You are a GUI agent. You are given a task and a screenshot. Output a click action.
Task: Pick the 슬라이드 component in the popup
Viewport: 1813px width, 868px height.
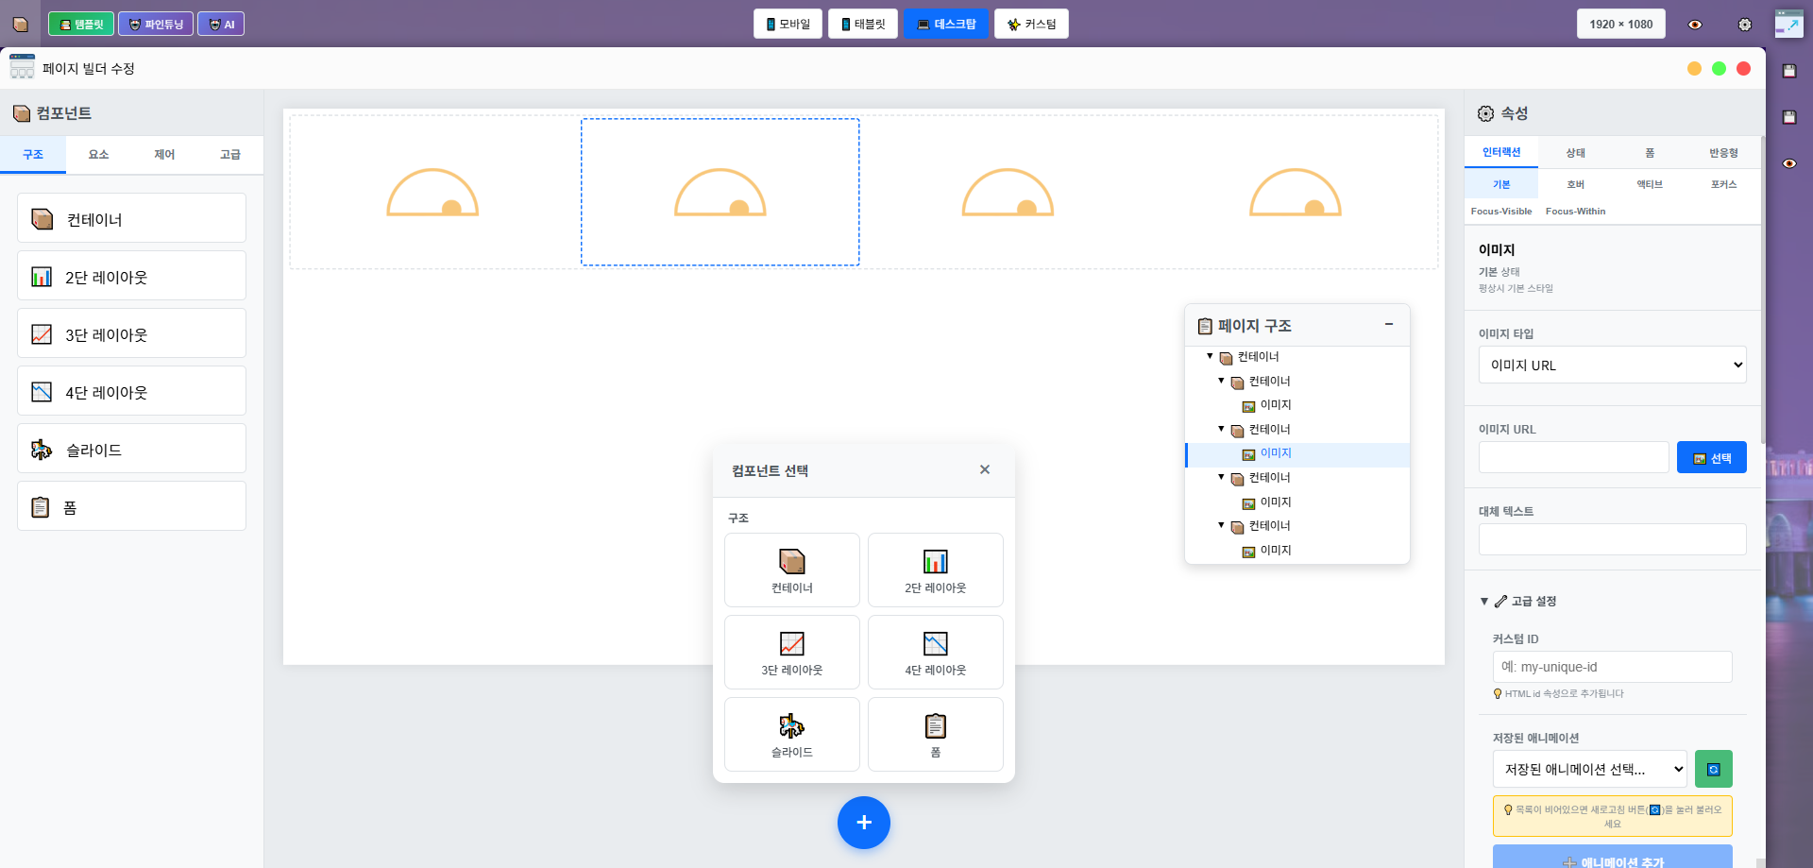point(791,734)
